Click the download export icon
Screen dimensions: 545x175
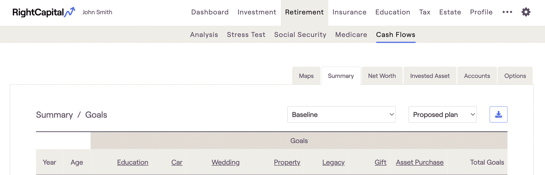click(498, 114)
